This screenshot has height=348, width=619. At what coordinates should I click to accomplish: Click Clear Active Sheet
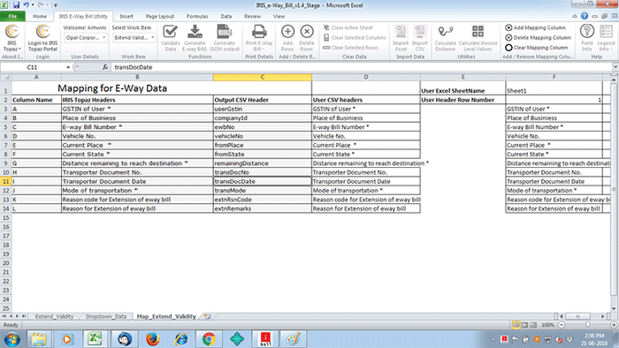click(x=348, y=27)
